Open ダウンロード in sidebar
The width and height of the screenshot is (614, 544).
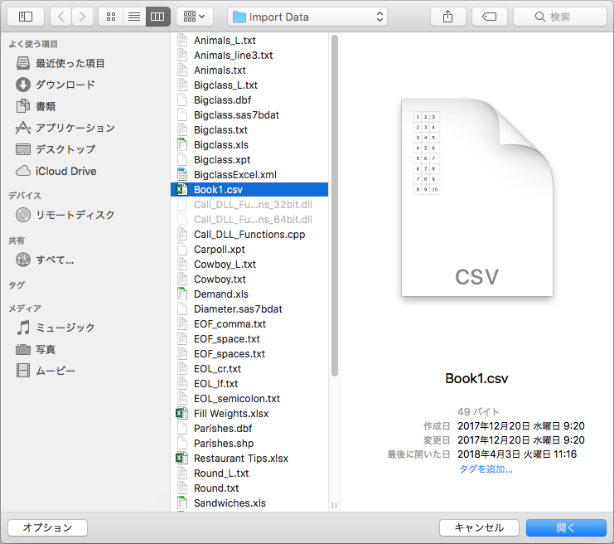pos(56,85)
